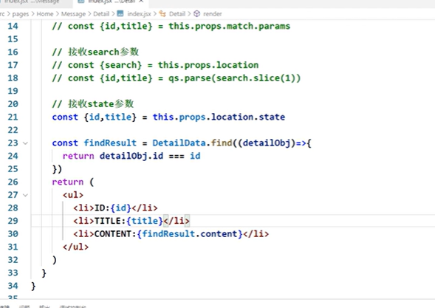Click '{id}' expression on line 28

click(x=120, y=208)
